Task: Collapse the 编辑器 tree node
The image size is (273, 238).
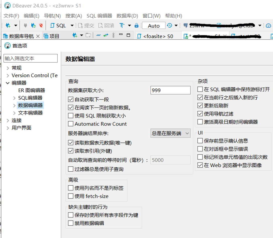Action: tap(8, 83)
